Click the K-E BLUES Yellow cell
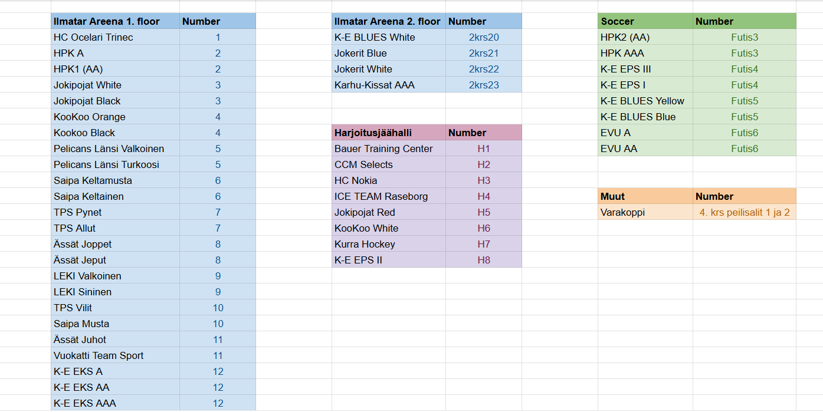823x412 pixels. [642, 101]
